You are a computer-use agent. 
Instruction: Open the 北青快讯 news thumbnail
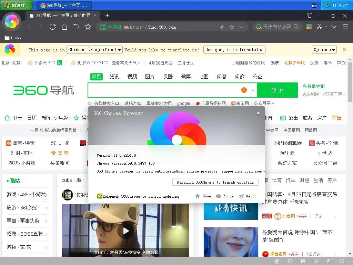[231, 211]
